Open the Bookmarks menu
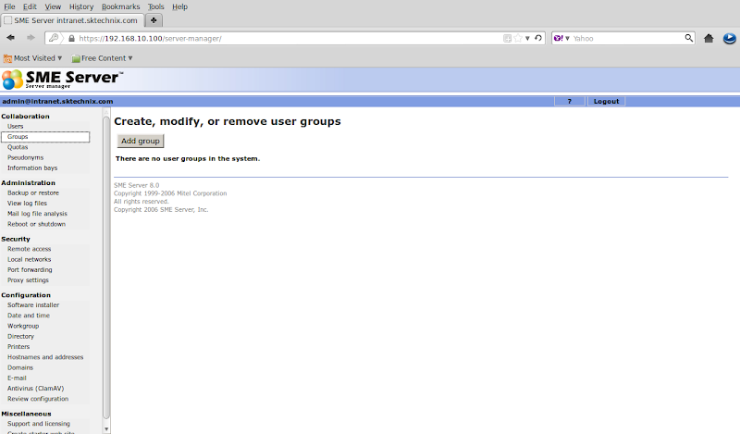Image resolution: width=740 pixels, height=434 pixels. click(121, 6)
